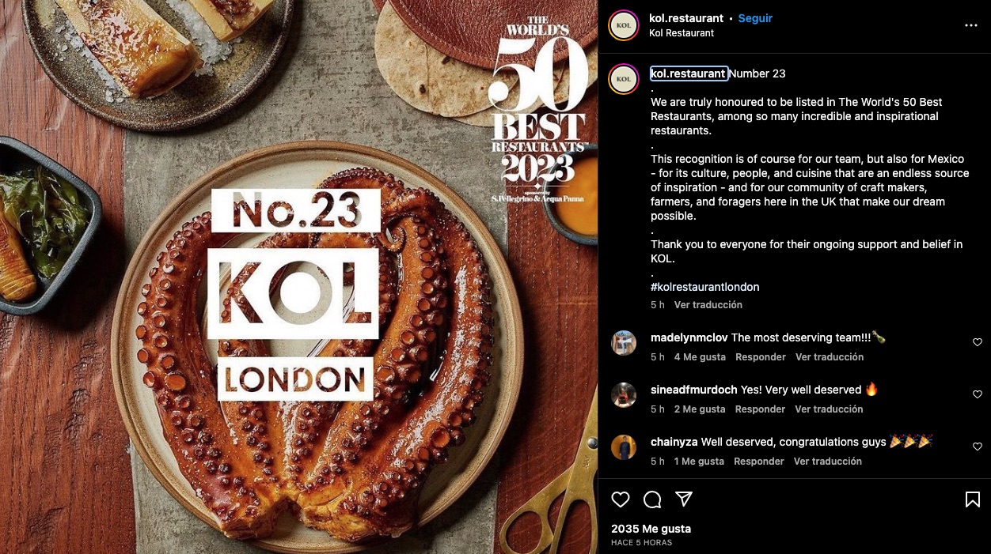The image size is (991, 554).
Task: Open the comment bubble icon
Action: coord(652,499)
